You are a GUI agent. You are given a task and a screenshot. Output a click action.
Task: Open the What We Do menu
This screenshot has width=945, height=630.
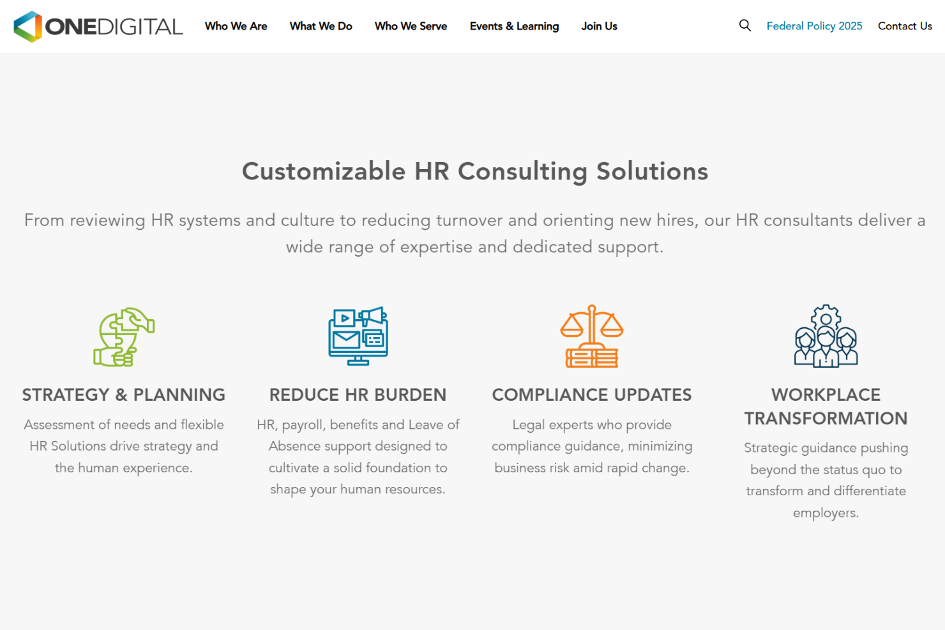click(x=321, y=26)
